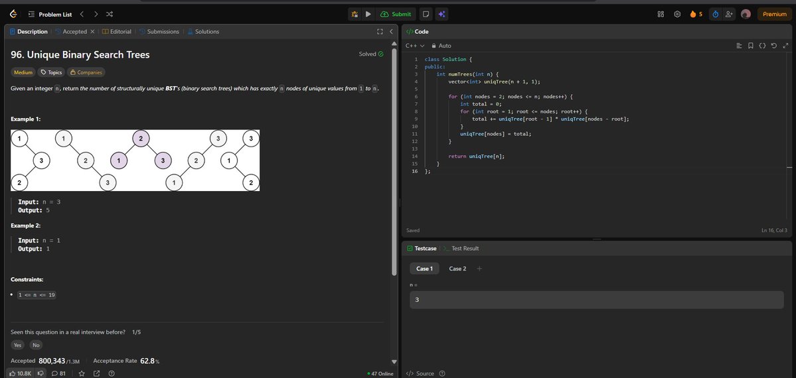Open the AI sparkle assistant icon
Viewport: 796px width, 378px height.
441,14
